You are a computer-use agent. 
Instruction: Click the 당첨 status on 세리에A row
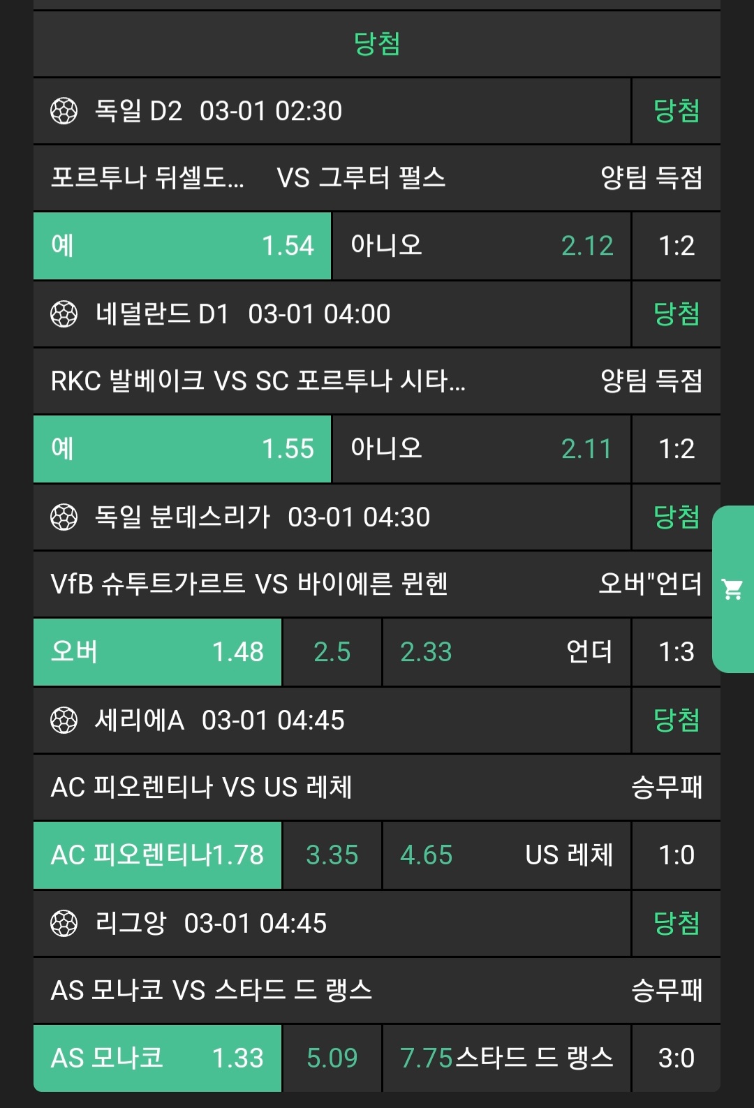tap(676, 721)
